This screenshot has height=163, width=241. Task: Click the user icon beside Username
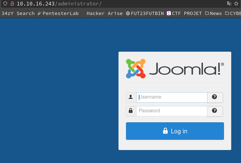[131, 97]
